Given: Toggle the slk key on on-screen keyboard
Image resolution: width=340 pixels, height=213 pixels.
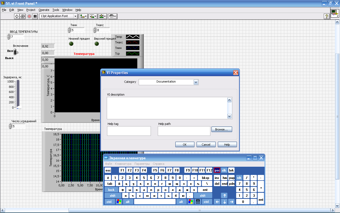Looking at the screenshot, I should point(224,170).
